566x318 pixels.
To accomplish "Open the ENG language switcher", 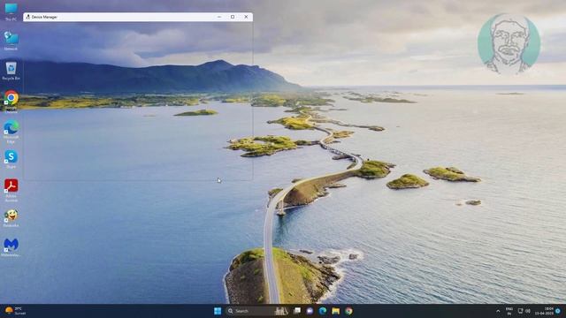I will (x=509, y=311).
